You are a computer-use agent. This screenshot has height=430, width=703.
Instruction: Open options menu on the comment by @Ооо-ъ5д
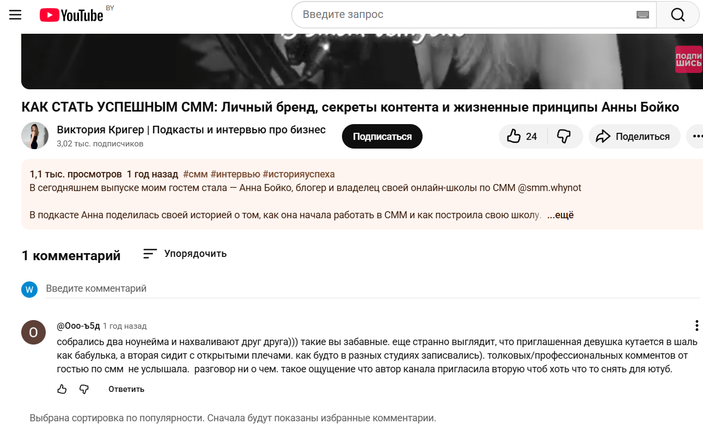(x=696, y=325)
